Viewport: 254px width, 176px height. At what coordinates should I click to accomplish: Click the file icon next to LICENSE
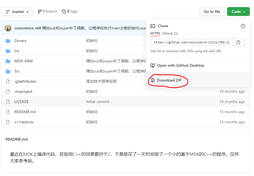(x=8, y=101)
